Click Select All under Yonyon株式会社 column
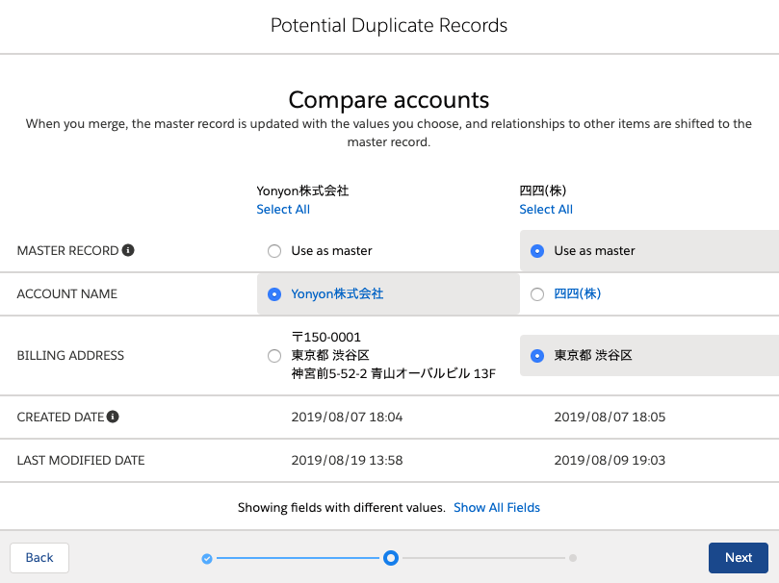The height and width of the screenshot is (583, 779). point(283,210)
